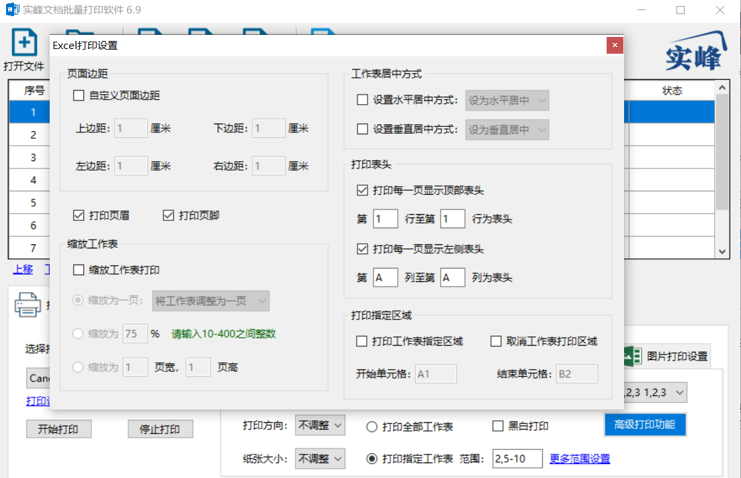Tick the 黑白打印 checkbox

tap(498, 426)
